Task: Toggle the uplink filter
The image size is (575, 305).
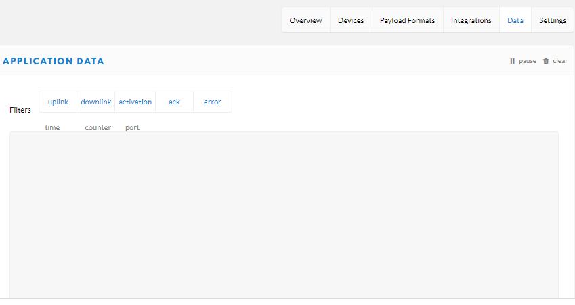Action: [58, 102]
